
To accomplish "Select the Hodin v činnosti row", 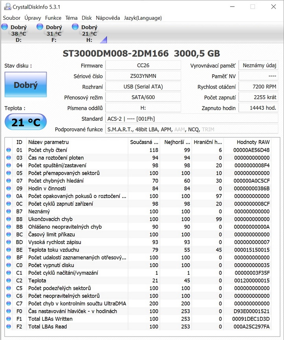I will click(x=79, y=188).
